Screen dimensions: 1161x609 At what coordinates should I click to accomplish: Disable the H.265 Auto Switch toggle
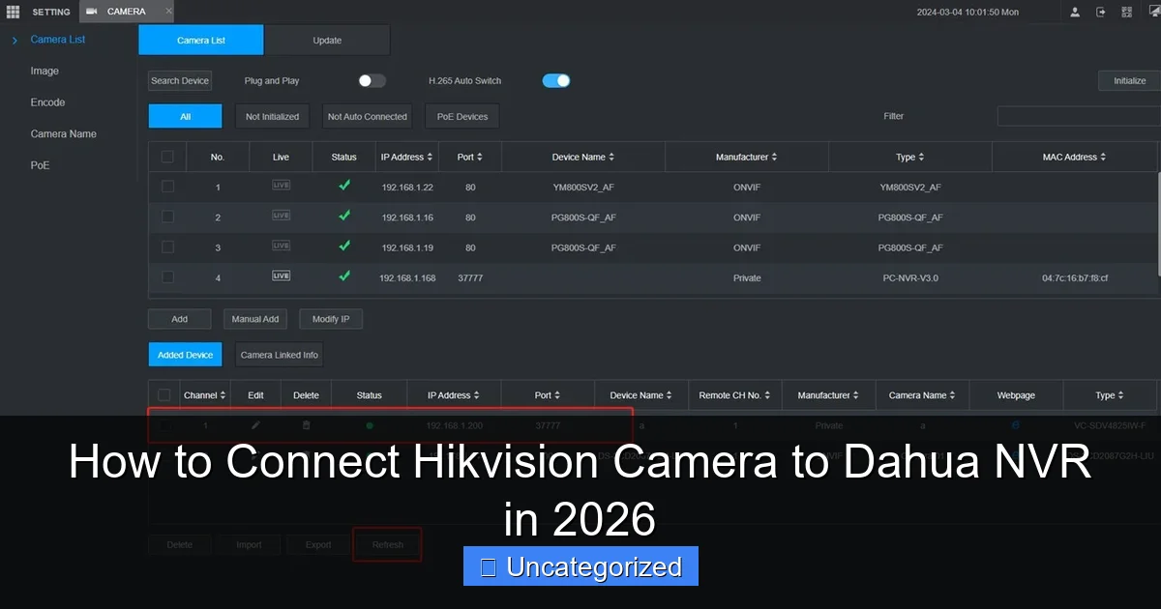(x=555, y=81)
